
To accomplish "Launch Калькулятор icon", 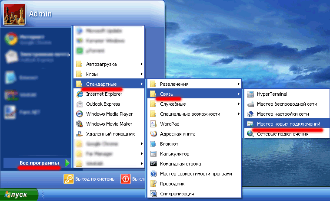I will coord(153,154).
